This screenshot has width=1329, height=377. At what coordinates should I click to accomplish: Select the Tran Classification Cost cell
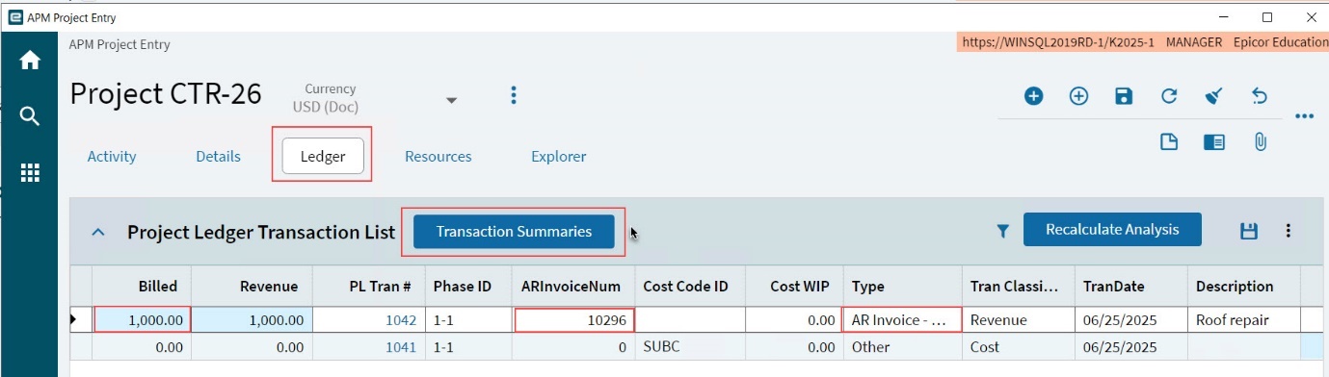[1019, 346]
